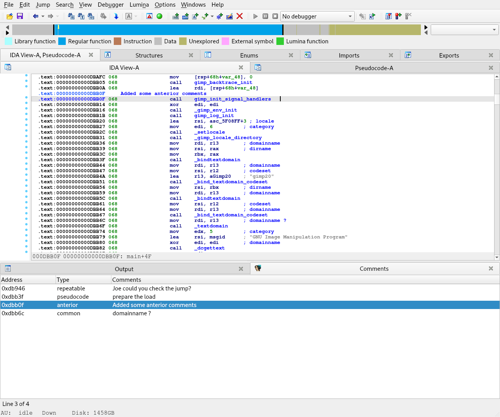
Task: Save the database with the floppy icon
Action: click(x=20, y=16)
